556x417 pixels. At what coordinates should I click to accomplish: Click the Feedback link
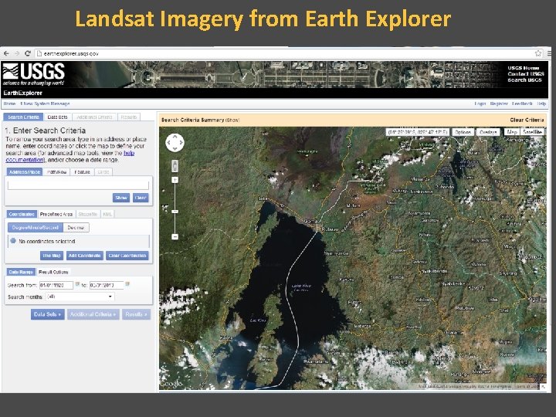coord(522,103)
